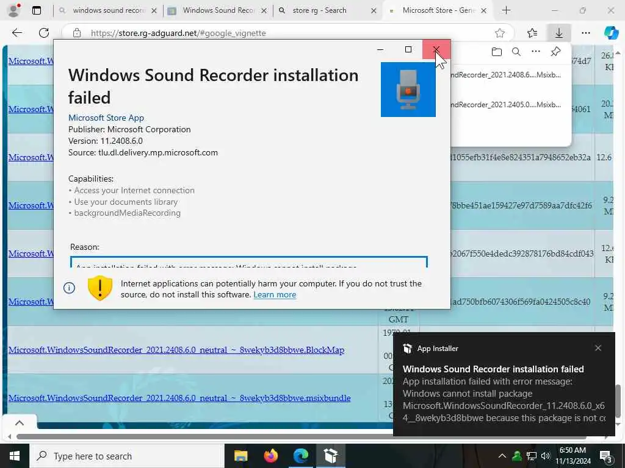Add page to favorites with the star icon
This screenshot has height=468, width=625.
(500, 33)
